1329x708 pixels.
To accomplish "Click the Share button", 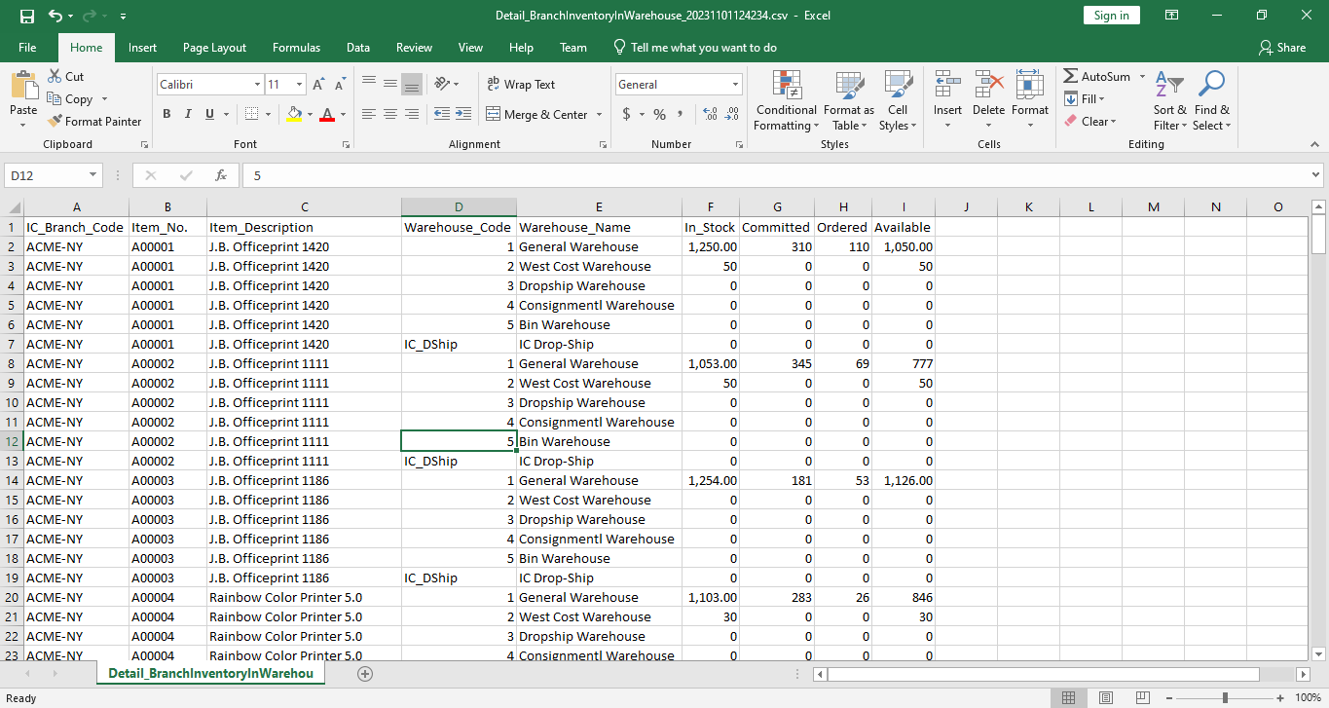I will click(1281, 48).
